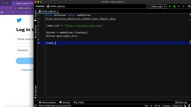Click the blue Log in button in browser

[x=25, y=61]
